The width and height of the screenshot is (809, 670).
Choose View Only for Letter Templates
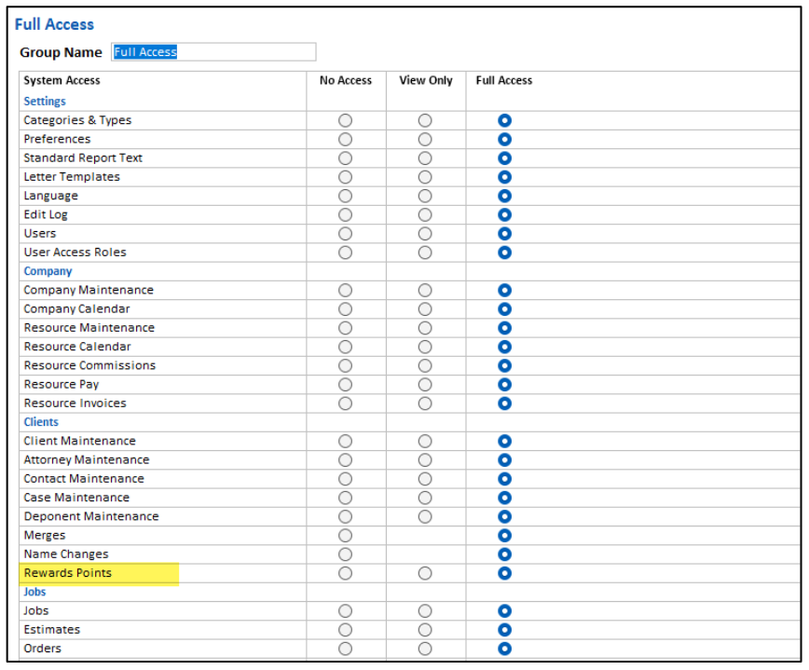point(425,177)
